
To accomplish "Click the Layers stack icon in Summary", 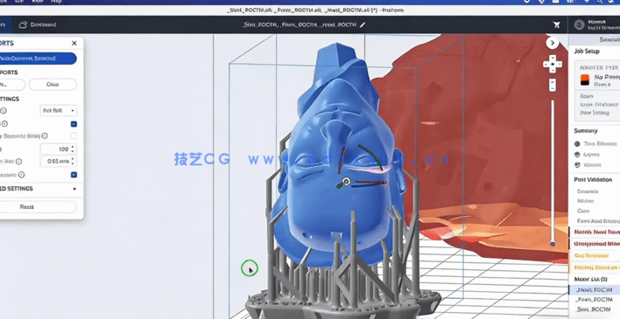I will click(x=577, y=155).
